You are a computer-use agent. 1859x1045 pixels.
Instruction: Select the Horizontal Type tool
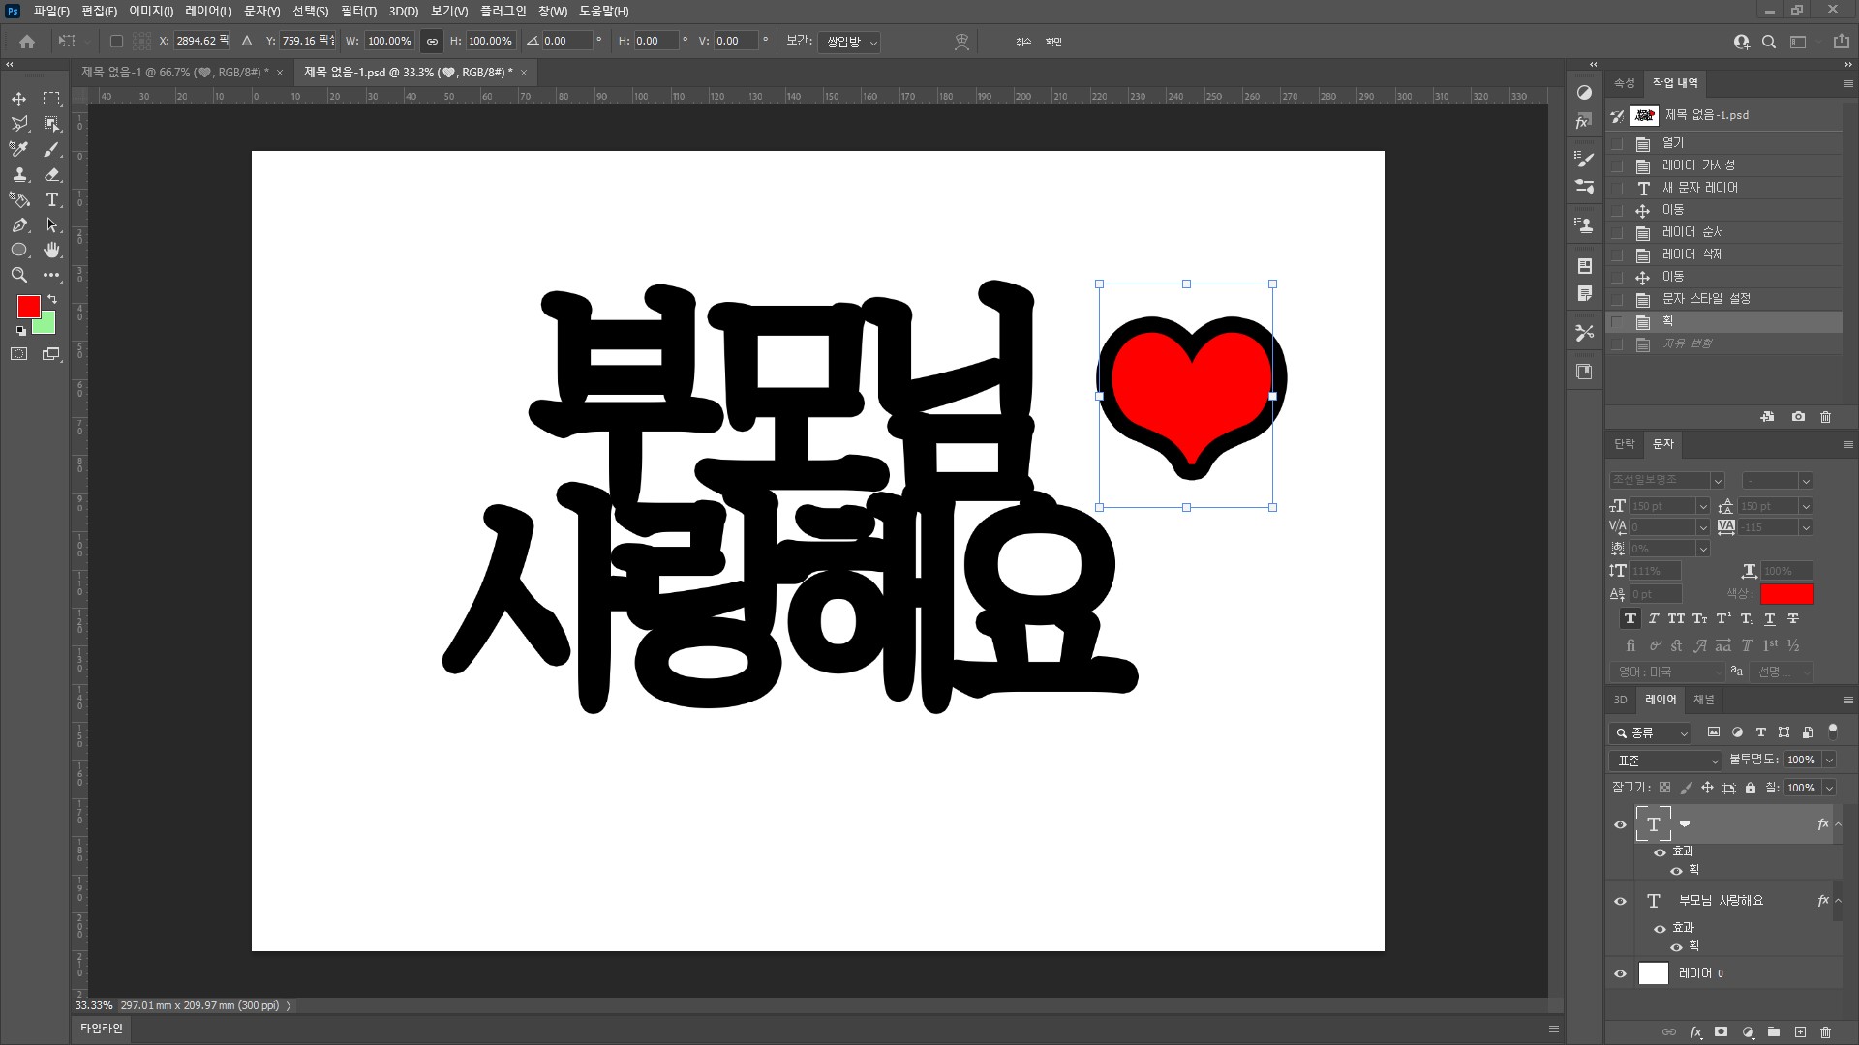point(52,199)
